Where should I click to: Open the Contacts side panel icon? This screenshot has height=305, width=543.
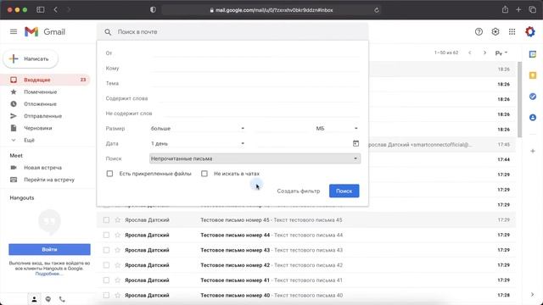[533, 118]
